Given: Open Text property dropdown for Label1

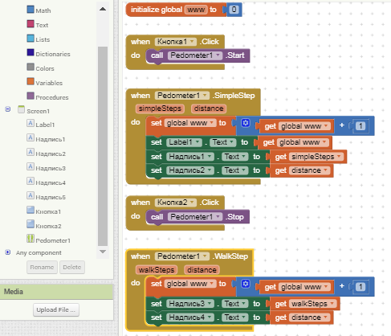Looking at the screenshot, I should (x=222, y=142).
